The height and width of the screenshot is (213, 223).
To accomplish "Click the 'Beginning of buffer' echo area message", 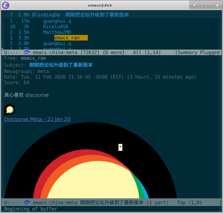I will [x=31, y=209].
